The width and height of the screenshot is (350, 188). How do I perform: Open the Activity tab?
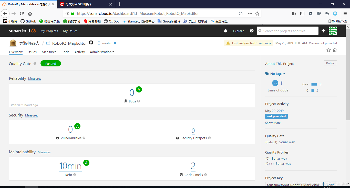click(80, 52)
